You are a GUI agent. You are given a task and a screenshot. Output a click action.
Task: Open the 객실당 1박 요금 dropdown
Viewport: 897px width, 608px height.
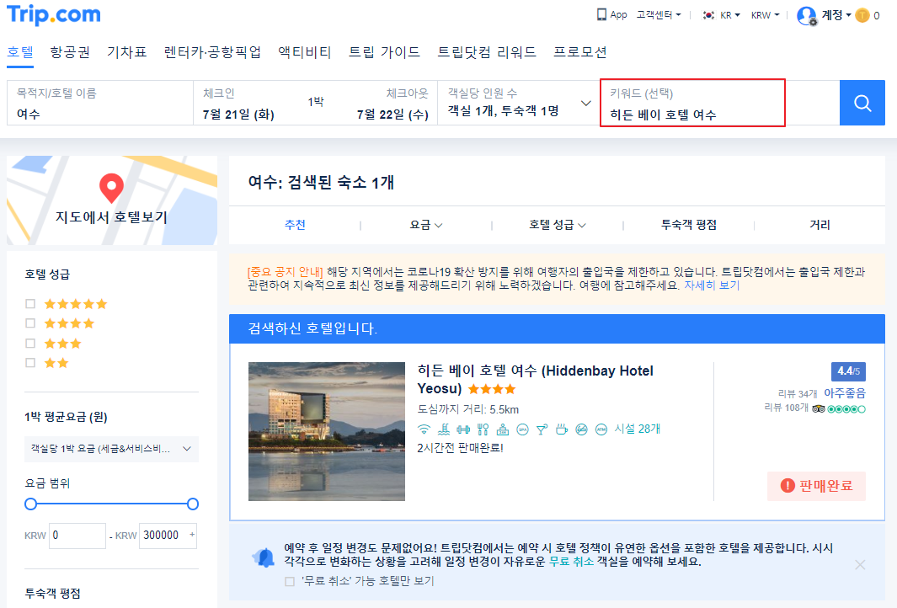tap(111, 449)
